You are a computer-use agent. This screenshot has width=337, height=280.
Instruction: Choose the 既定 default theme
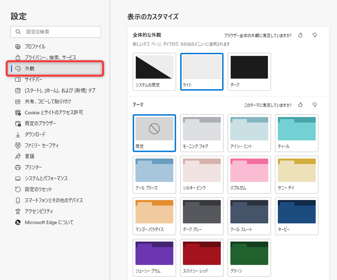(154, 133)
